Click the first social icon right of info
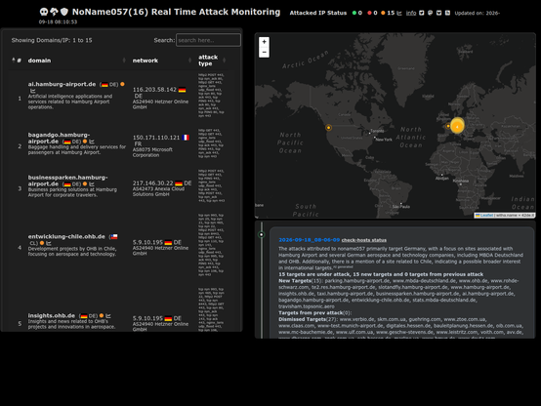Viewport: 541px width, 406px height. (x=421, y=13)
